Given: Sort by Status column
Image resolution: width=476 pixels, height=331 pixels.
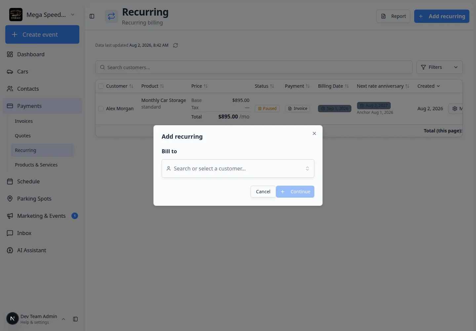Looking at the screenshot, I should coord(264,86).
